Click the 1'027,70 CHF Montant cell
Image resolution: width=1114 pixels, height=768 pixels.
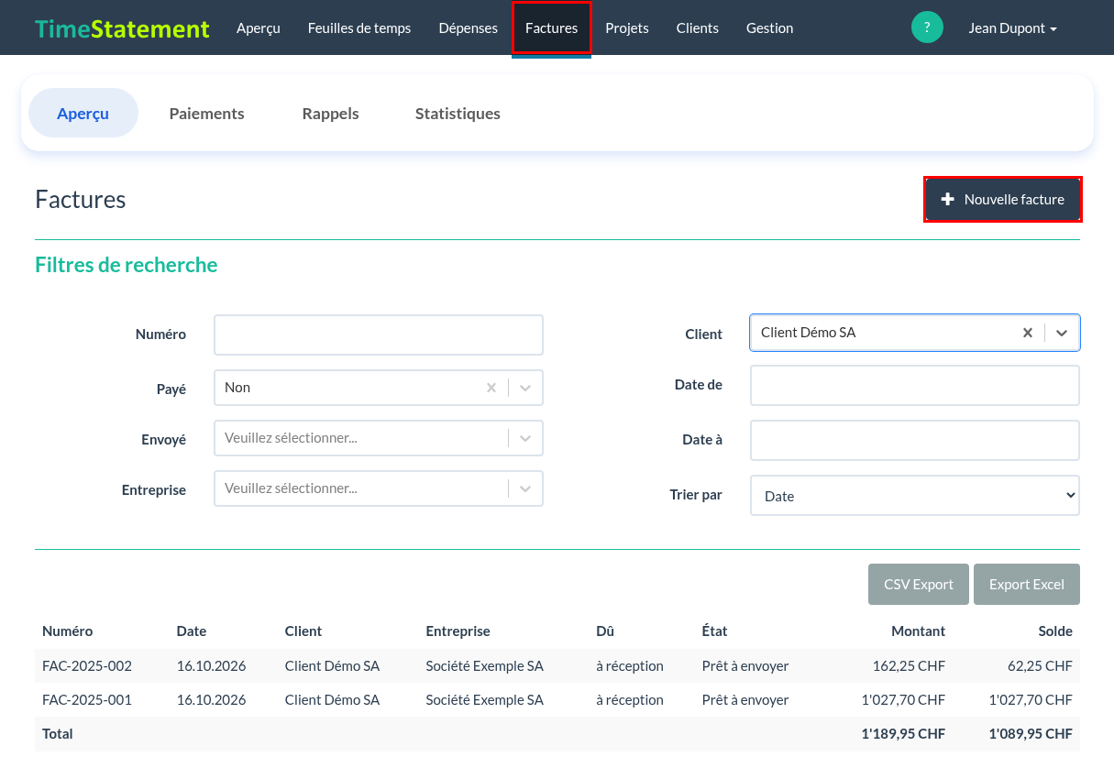[x=903, y=700]
